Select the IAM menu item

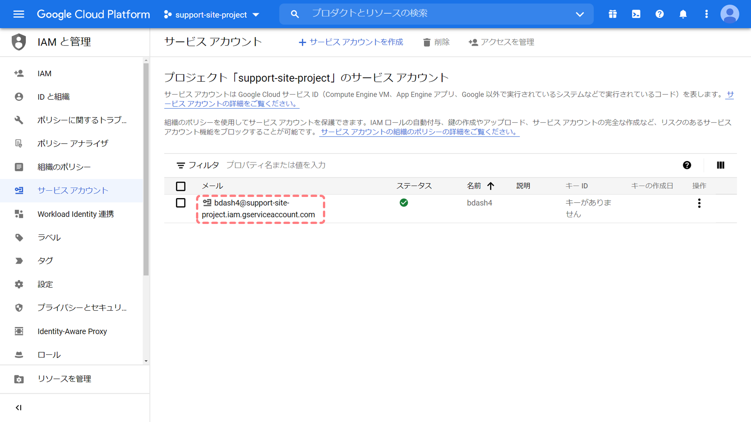tap(71, 74)
